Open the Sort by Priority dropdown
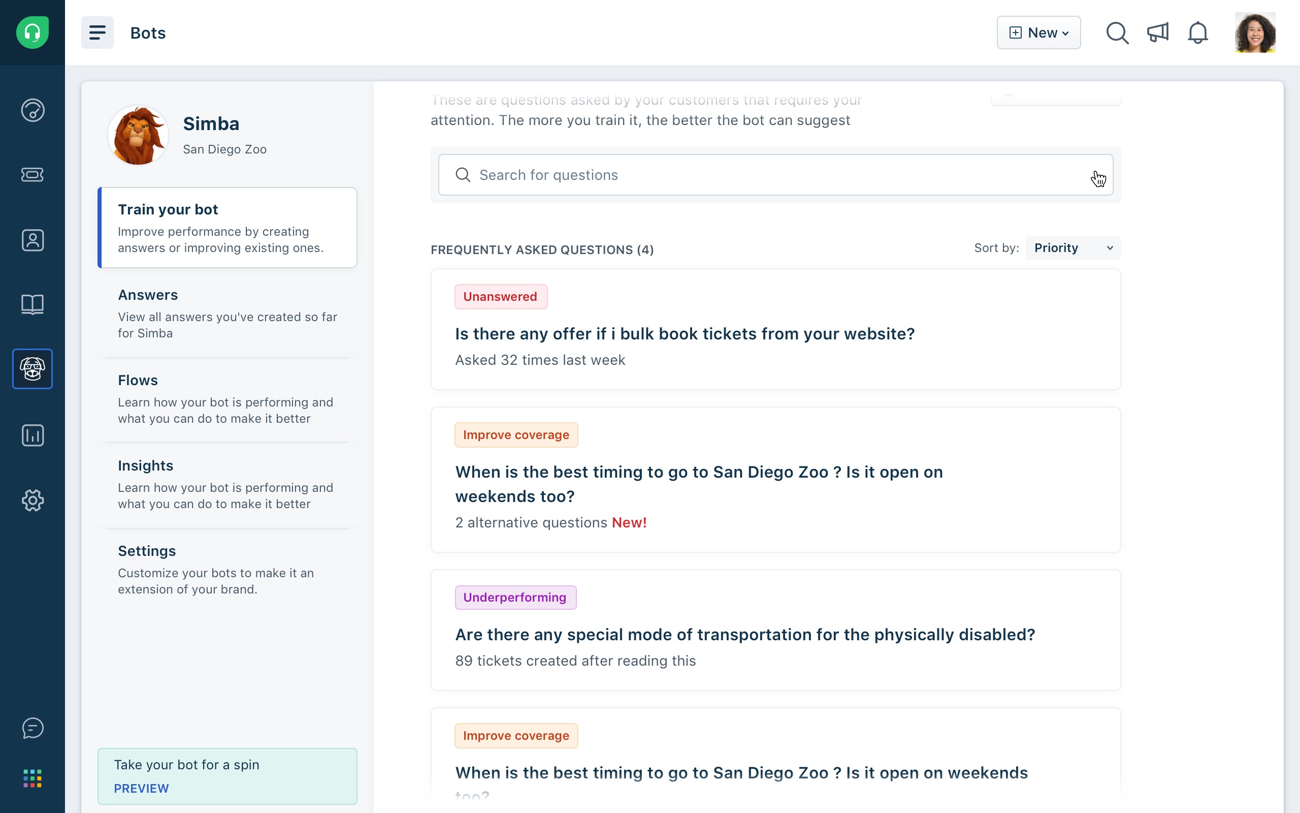This screenshot has height=813, width=1300. point(1073,248)
